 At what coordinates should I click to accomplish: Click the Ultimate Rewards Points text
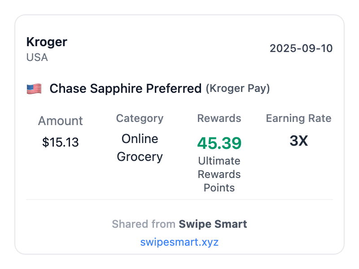click(219, 174)
